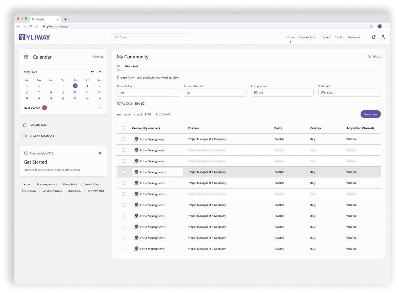
Task: Click the Calendar panel icon
Action: 26,57
